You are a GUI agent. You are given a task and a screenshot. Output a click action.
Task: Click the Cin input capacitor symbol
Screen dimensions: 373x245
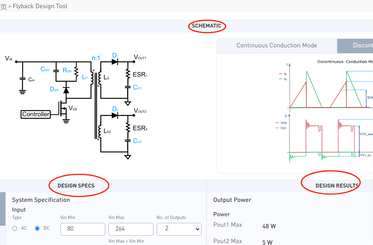pos(23,79)
